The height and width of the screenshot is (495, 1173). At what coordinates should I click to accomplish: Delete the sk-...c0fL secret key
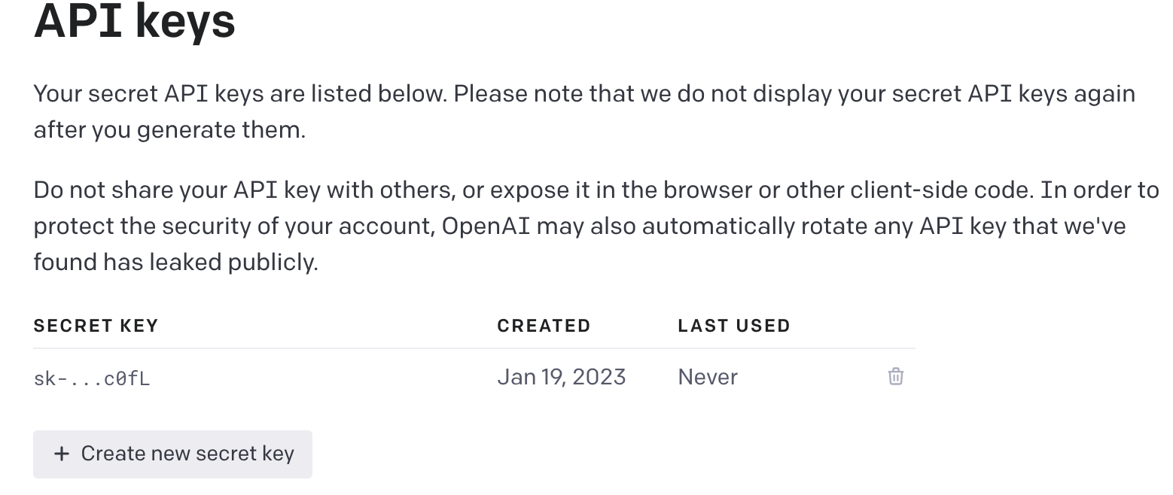pyautogui.click(x=895, y=376)
